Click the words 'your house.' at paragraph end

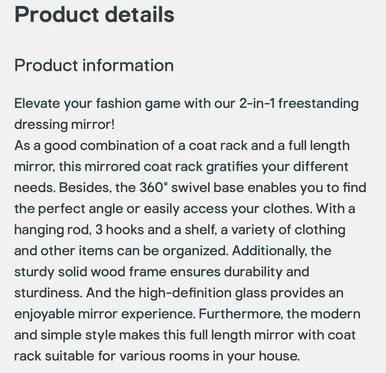tap(263, 356)
